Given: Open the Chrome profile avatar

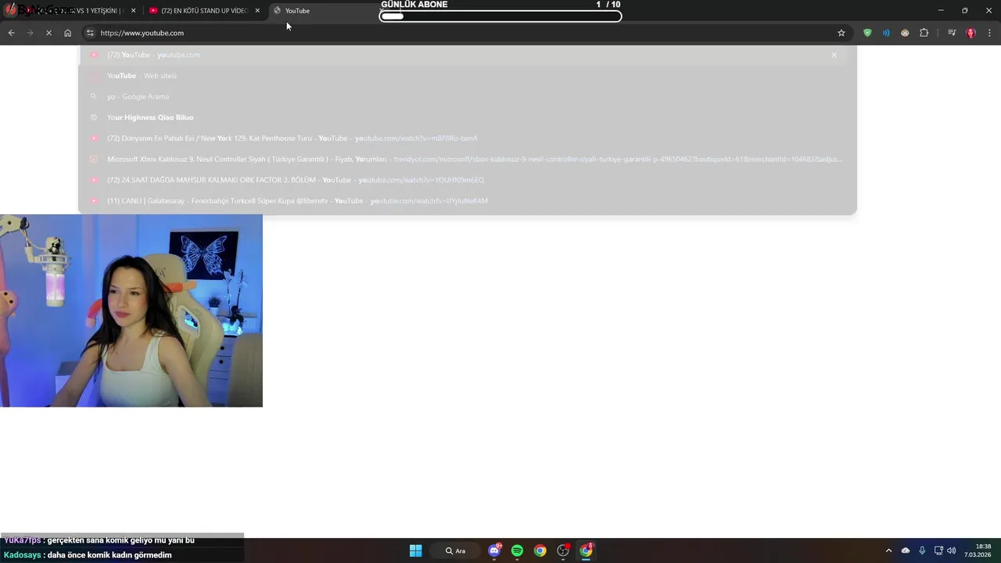Looking at the screenshot, I should (971, 33).
